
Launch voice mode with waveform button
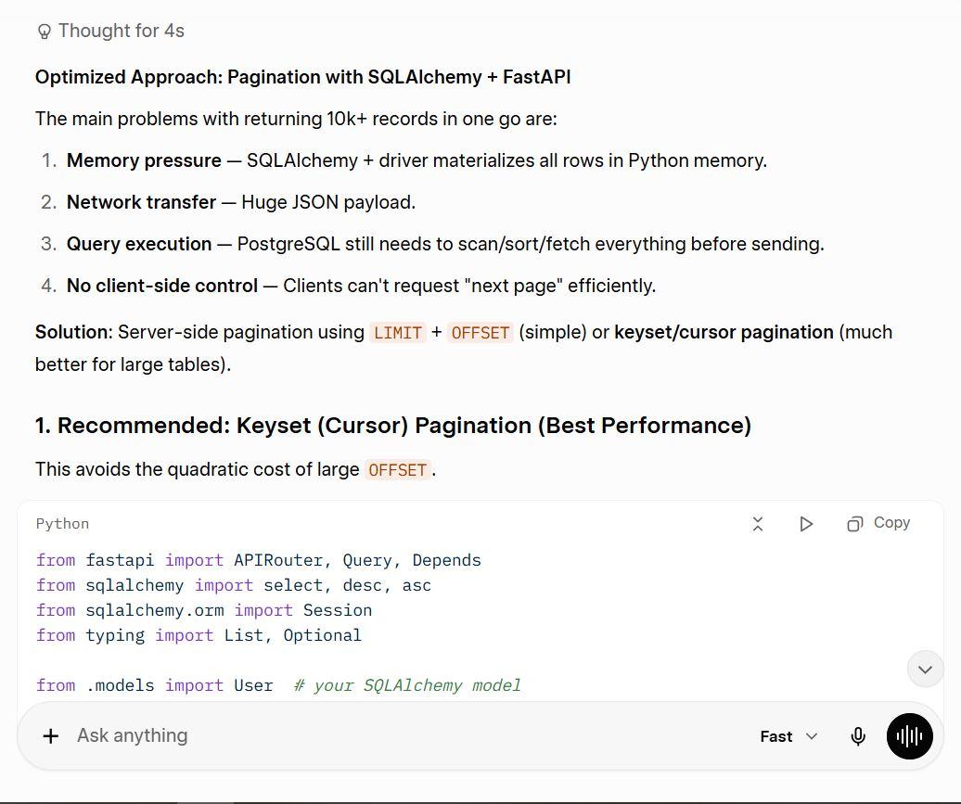(909, 736)
